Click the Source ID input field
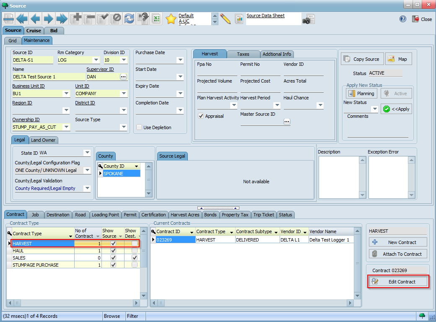Screen dimensions: 436x322 [x=33, y=60]
